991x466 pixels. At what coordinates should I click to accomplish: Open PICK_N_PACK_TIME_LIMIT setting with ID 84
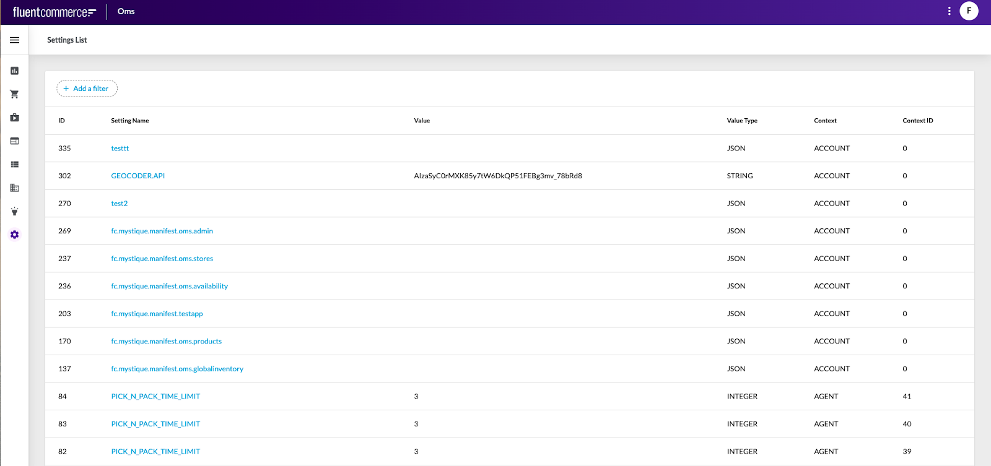pyautogui.click(x=155, y=397)
